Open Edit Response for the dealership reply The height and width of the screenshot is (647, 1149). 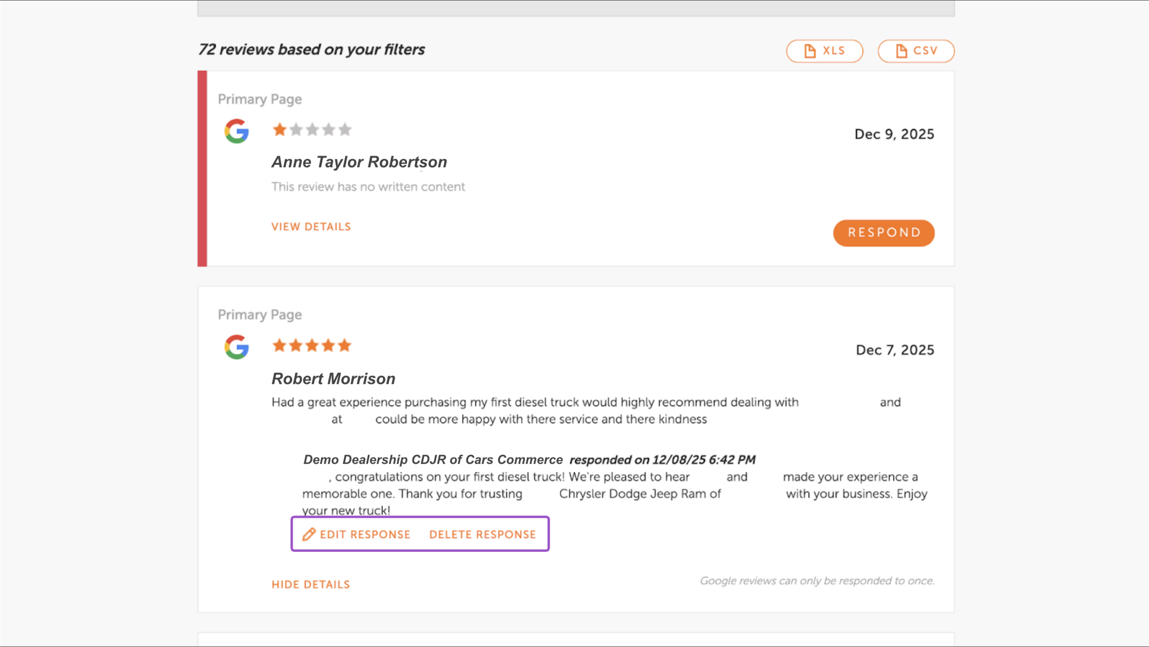(356, 534)
